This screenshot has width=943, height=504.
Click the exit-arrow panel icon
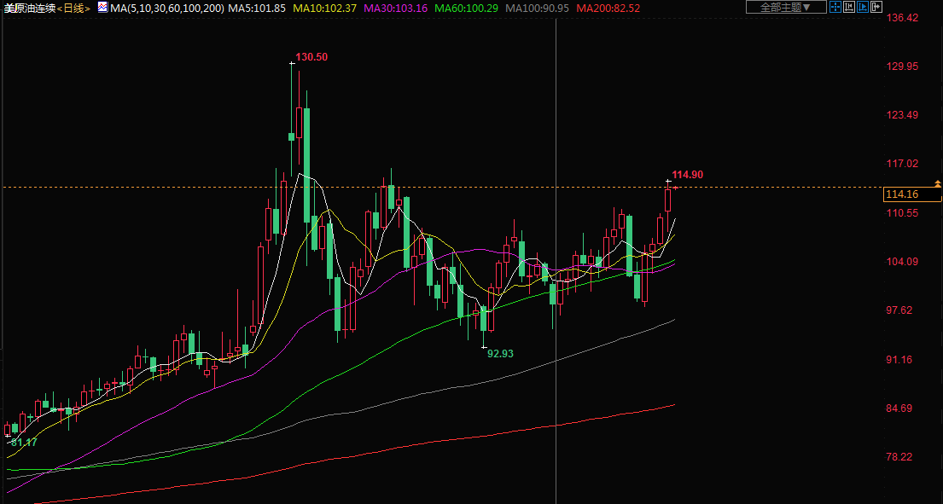tap(878, 7)
